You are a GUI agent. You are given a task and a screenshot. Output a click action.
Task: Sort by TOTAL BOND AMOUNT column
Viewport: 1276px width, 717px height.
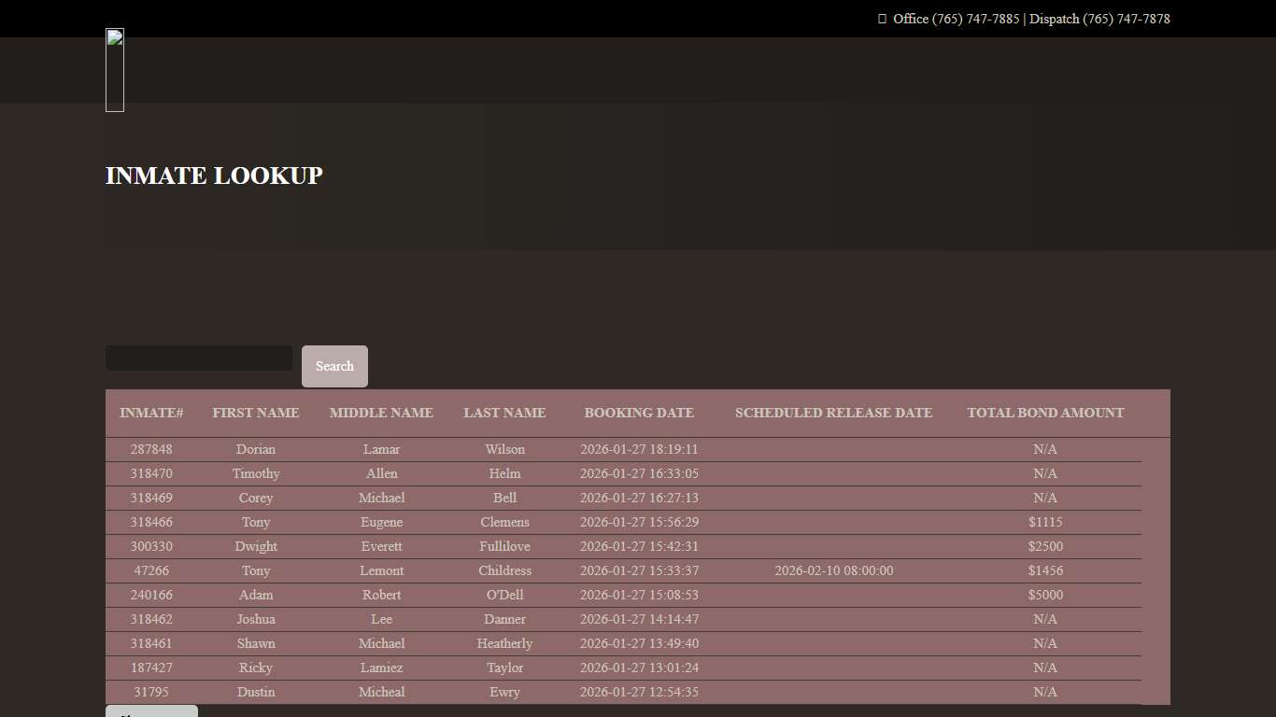[1045, 413]
